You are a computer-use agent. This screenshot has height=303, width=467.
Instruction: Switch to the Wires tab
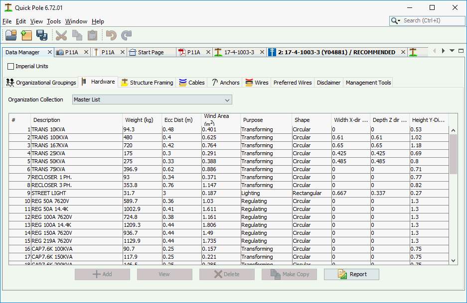click(257, 83)
